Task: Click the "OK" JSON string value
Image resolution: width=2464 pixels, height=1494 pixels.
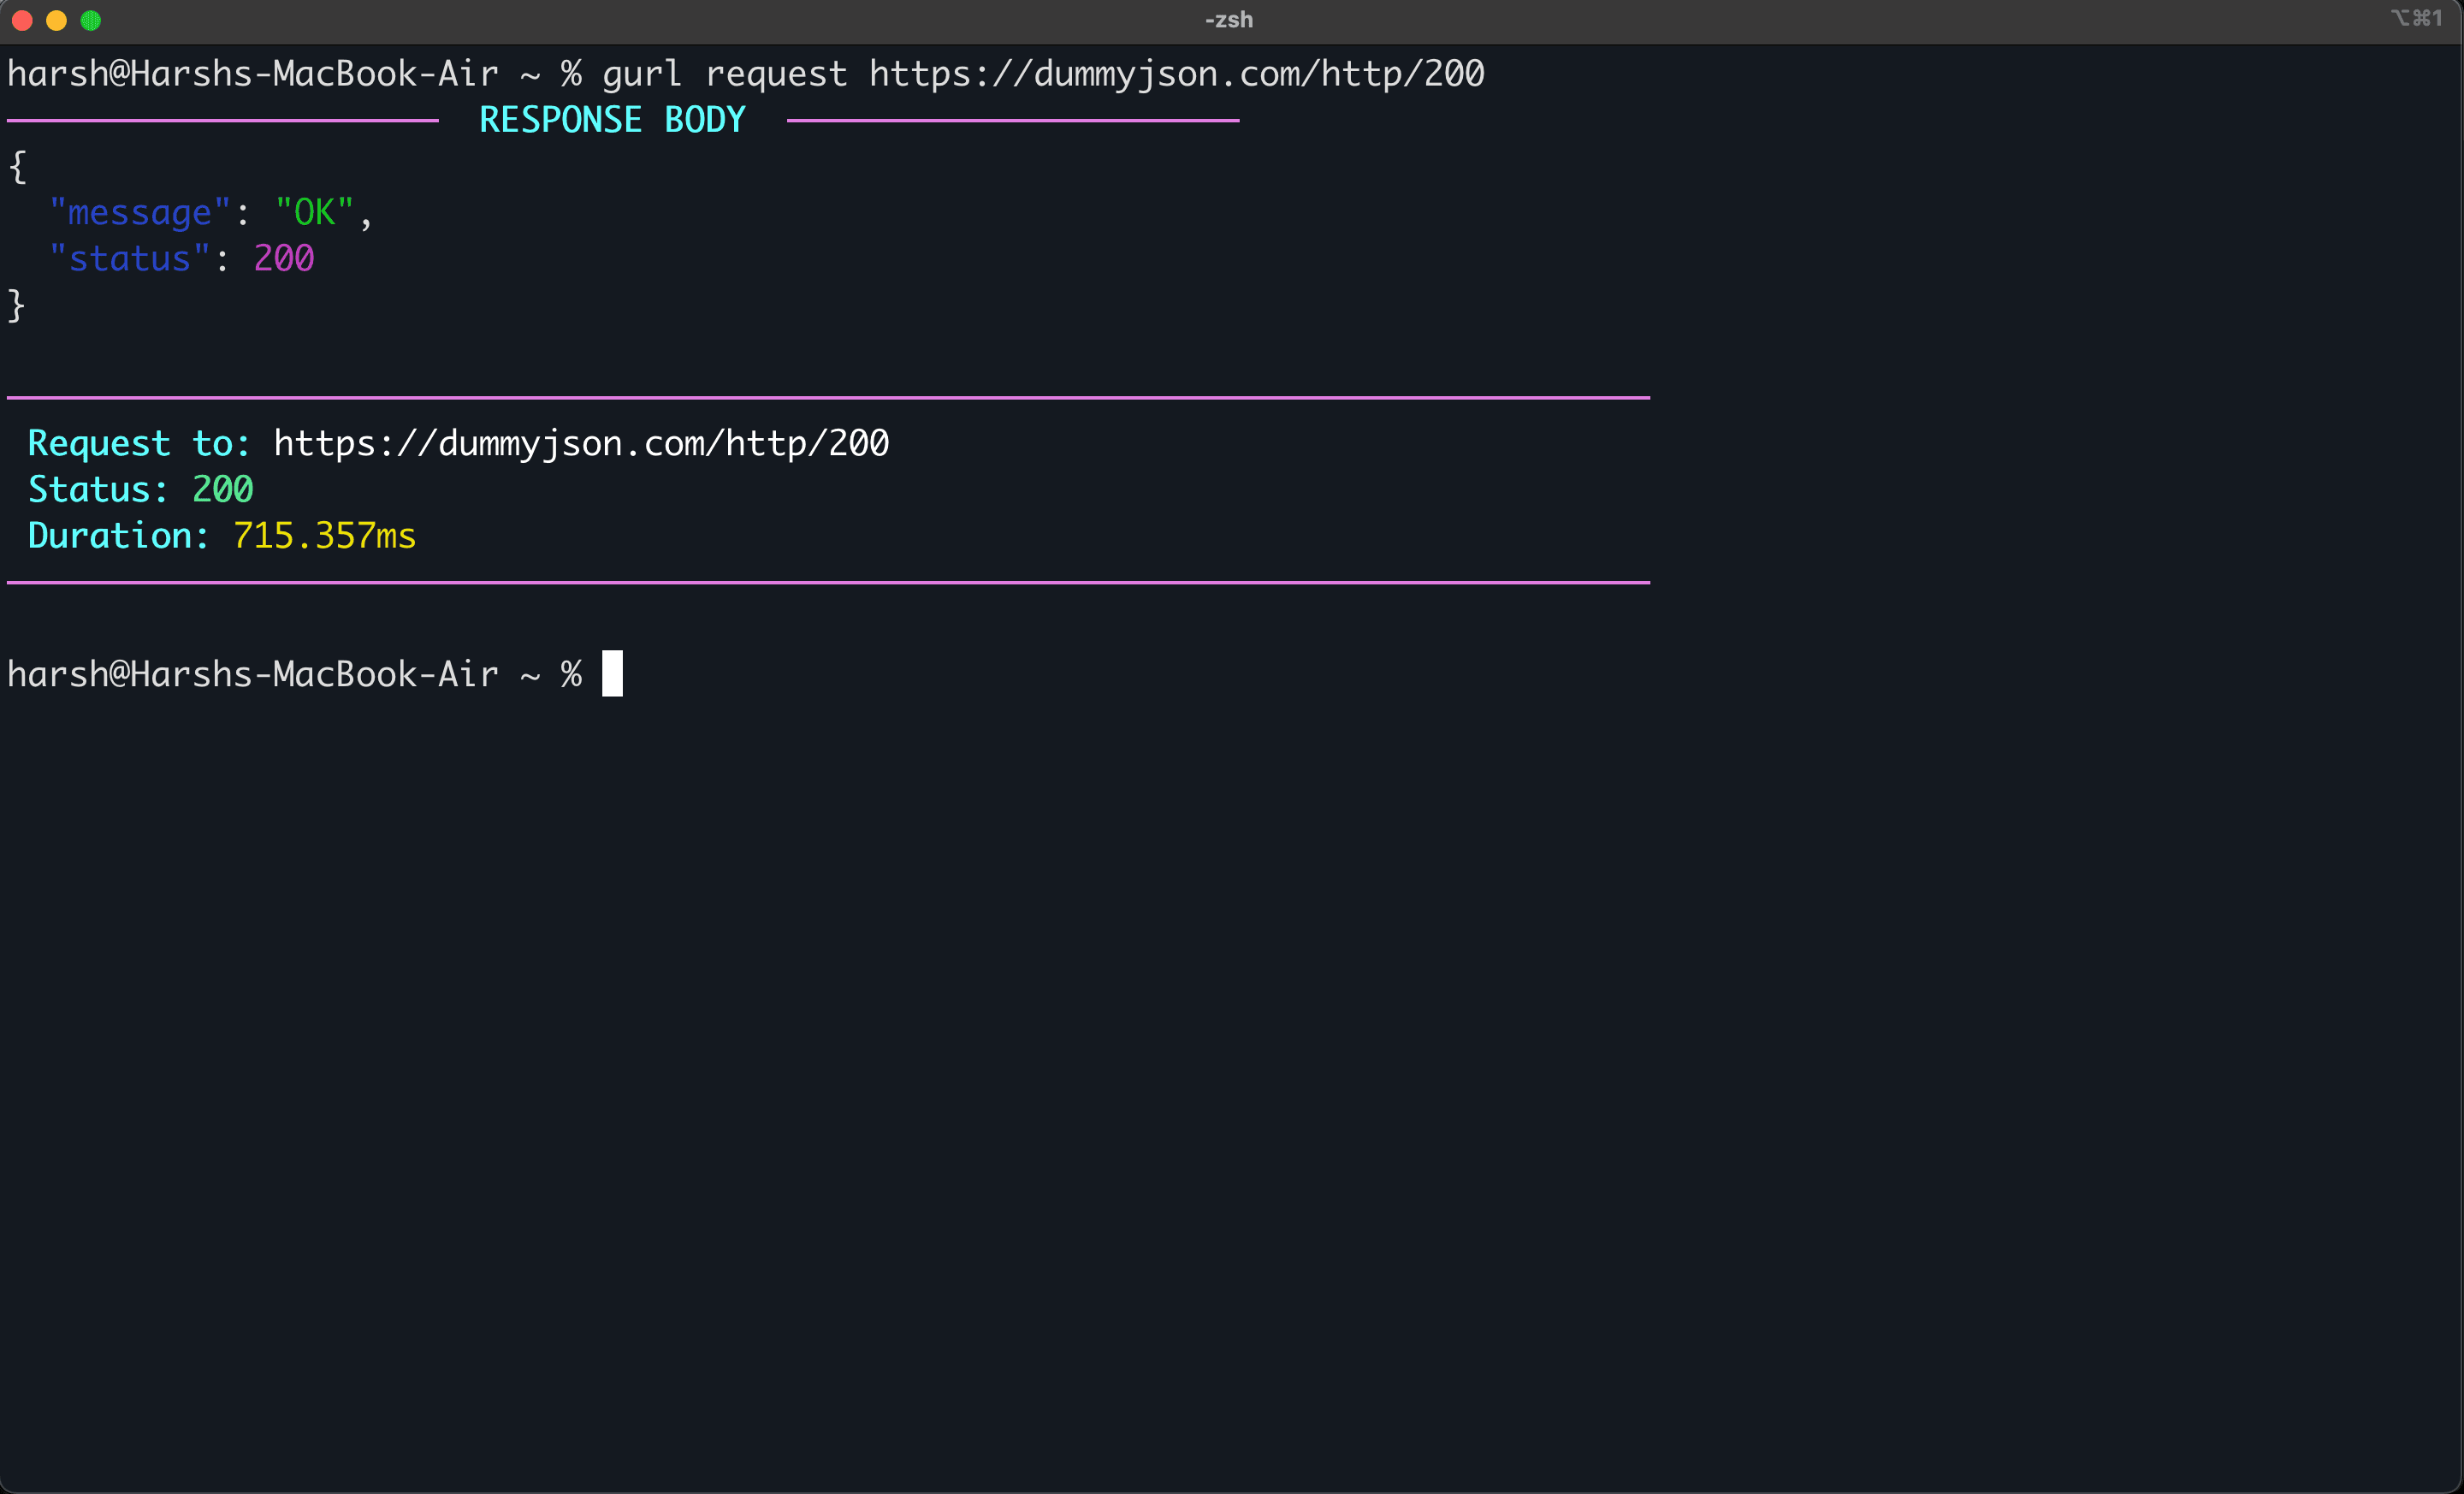Action: [314, 212]
